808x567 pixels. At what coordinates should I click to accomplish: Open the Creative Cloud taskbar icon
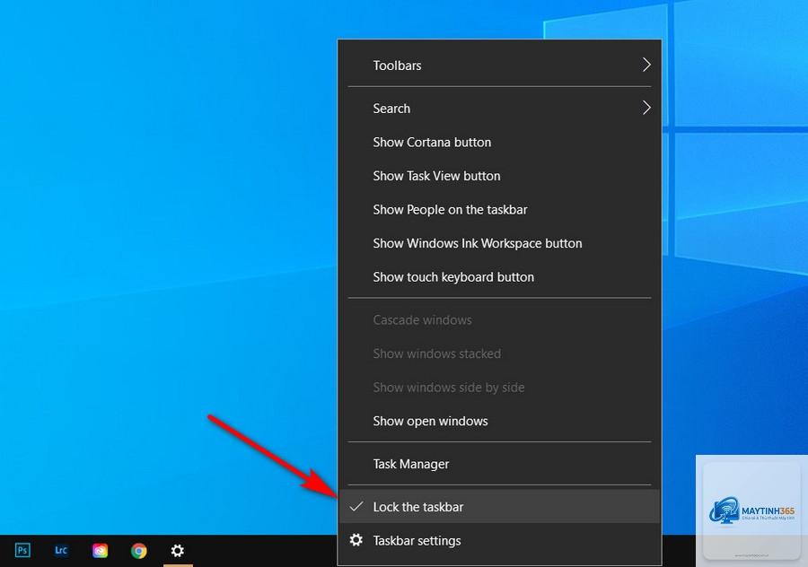[x=100, y=551]
